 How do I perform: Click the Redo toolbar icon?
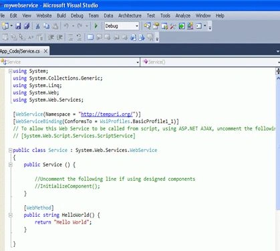80,26
